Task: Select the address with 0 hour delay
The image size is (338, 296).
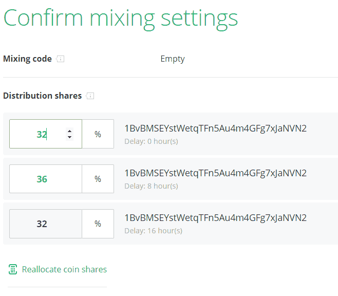Action: (x=215, y=128)
